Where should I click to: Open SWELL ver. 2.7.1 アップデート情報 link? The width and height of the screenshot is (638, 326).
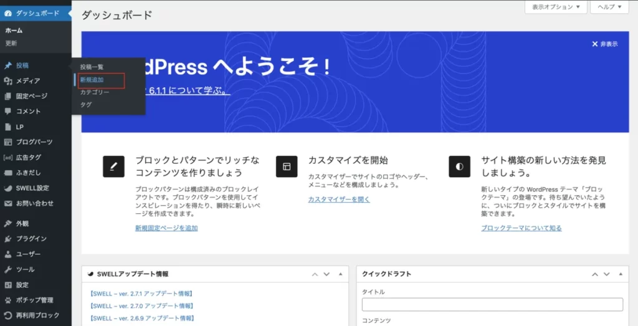(x=141, y=294)
